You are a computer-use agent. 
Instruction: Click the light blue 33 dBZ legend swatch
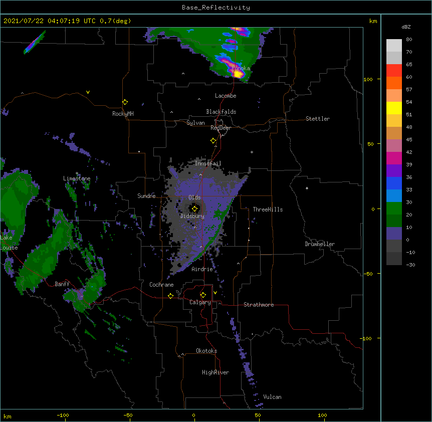pos(394,195)
